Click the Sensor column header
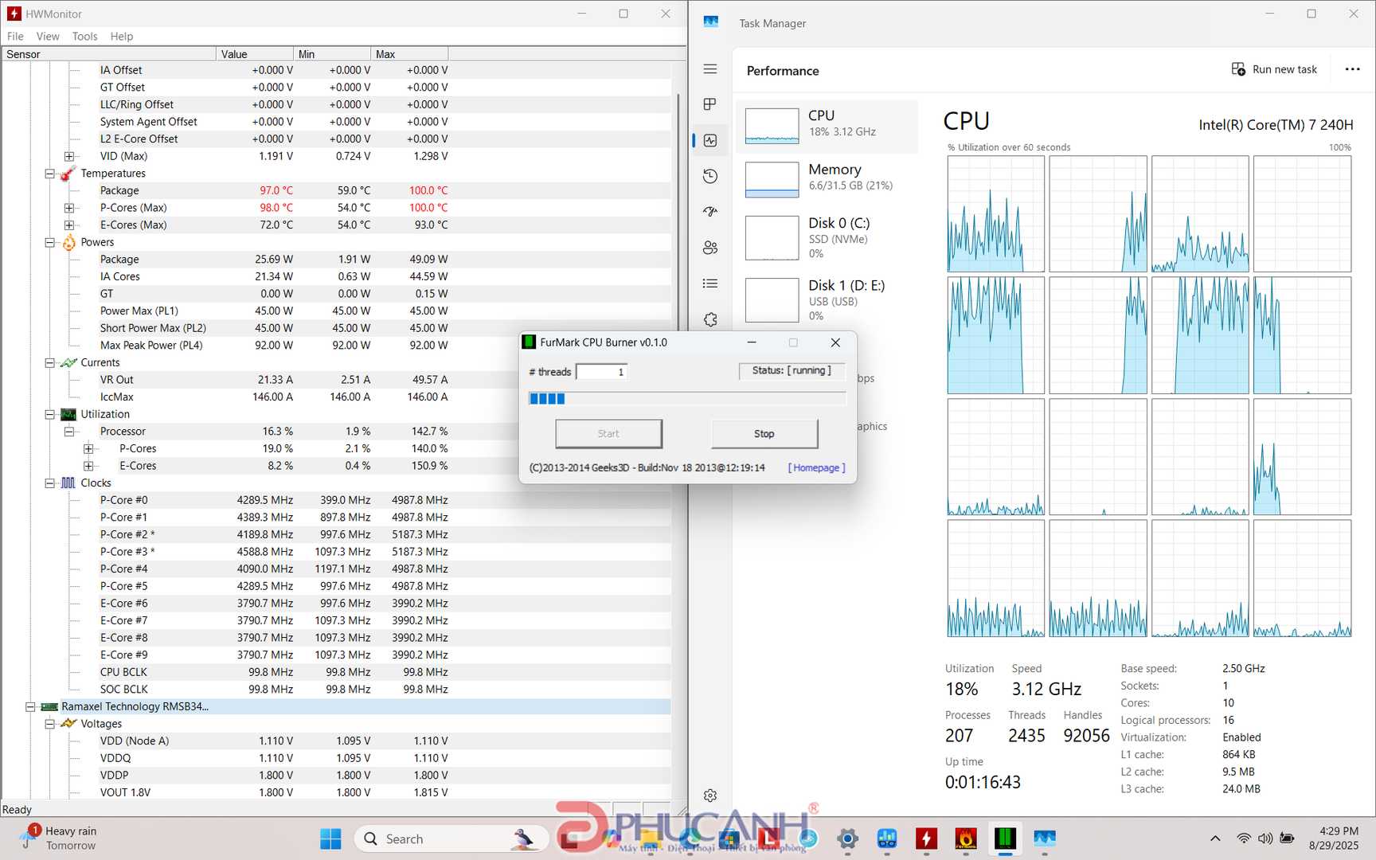 click(x=109, y=54)
